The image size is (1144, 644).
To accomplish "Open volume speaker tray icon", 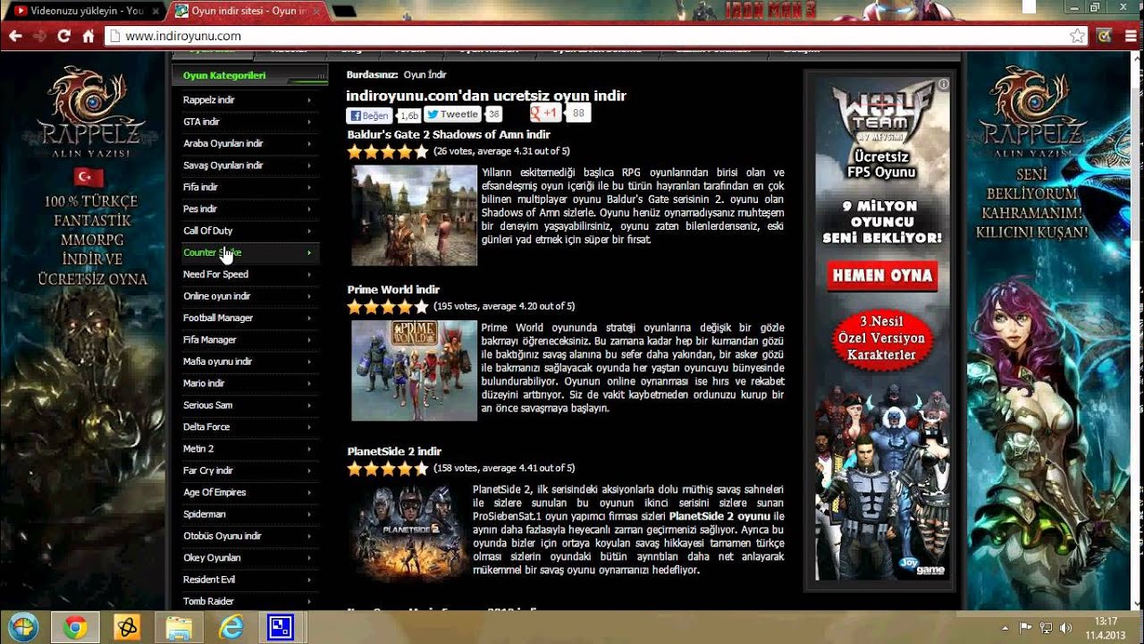I will [1065, 628].
